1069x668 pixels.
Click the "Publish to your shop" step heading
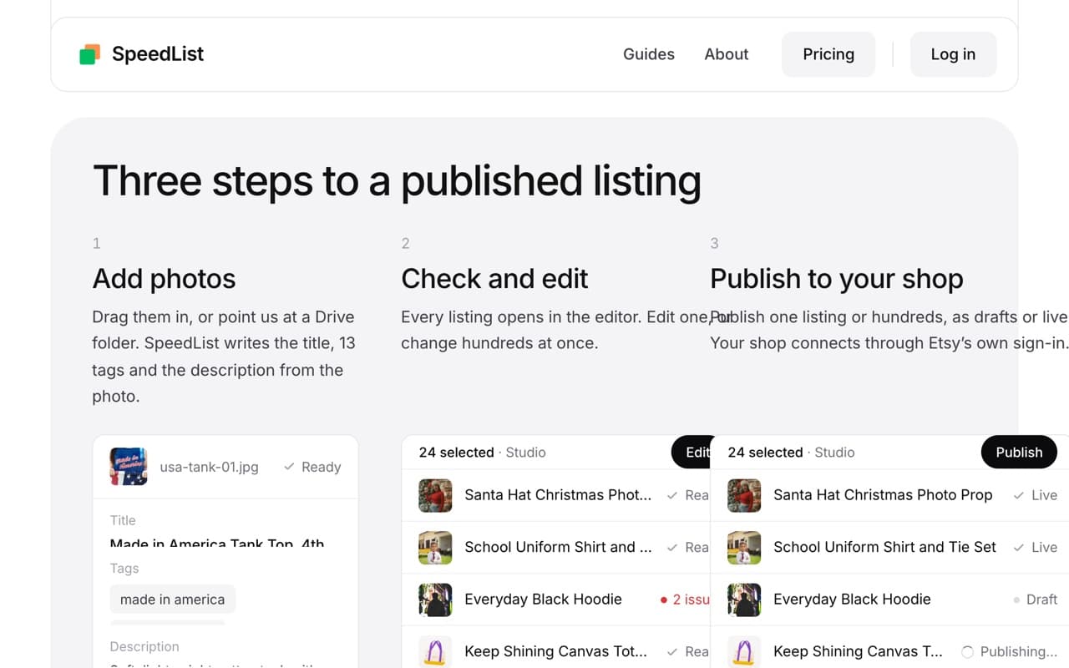tap(837, 279)
